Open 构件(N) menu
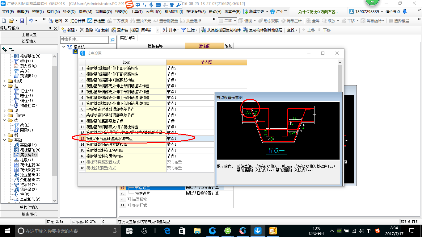The width and height of the screenshot is (422, 237). click(53, 12)
